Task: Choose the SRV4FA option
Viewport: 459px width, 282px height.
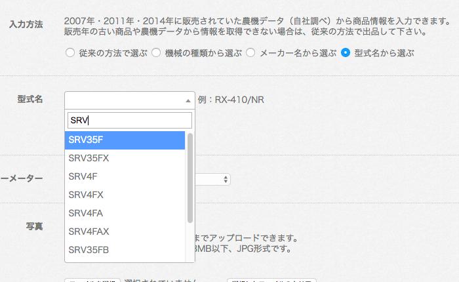Action: tap(125, 213)
